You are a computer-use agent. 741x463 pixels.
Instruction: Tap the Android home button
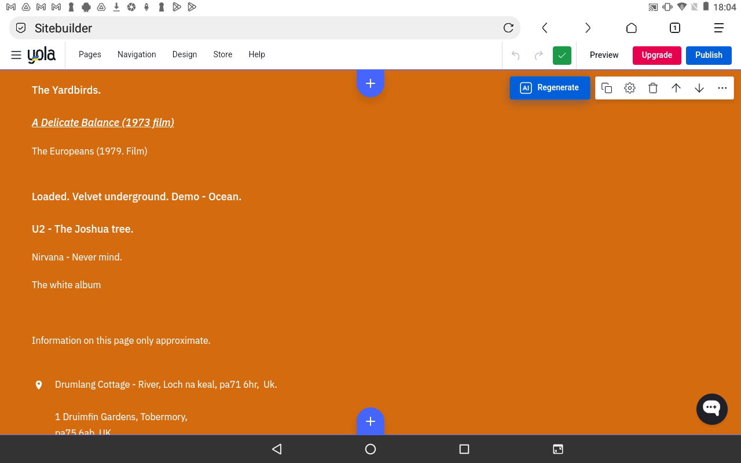370,449
